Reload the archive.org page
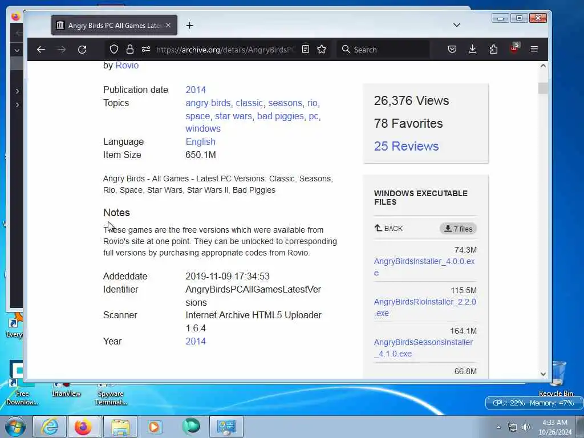 coord(82,50)
